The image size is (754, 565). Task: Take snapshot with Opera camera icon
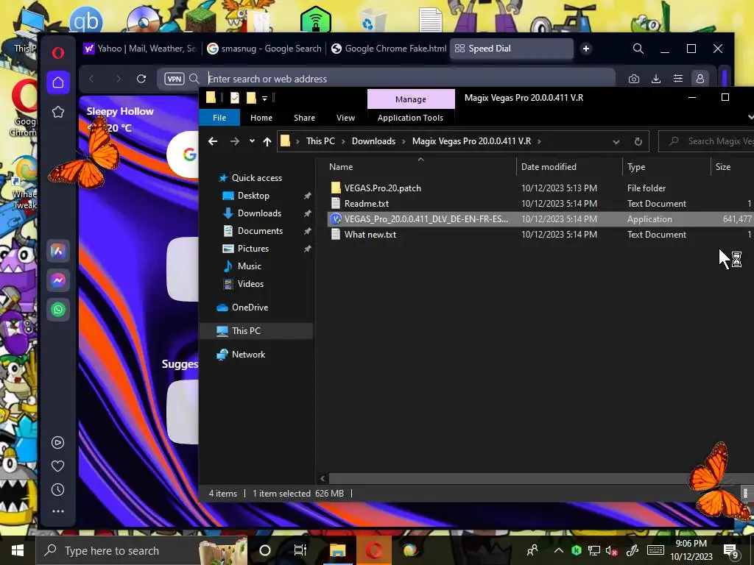coord(634,79)
